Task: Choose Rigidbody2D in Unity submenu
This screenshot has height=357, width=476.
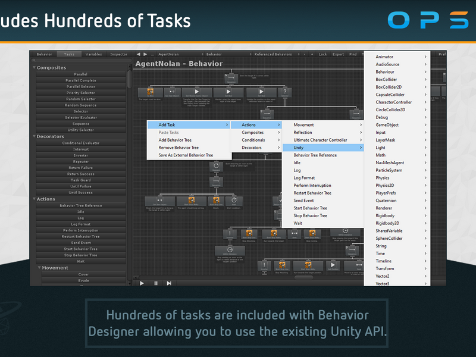Action: pyautogui.click(x=397, y=223)
